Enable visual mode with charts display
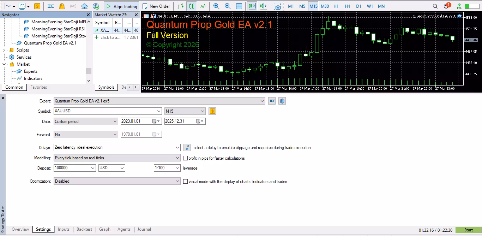 click(186, 182)
